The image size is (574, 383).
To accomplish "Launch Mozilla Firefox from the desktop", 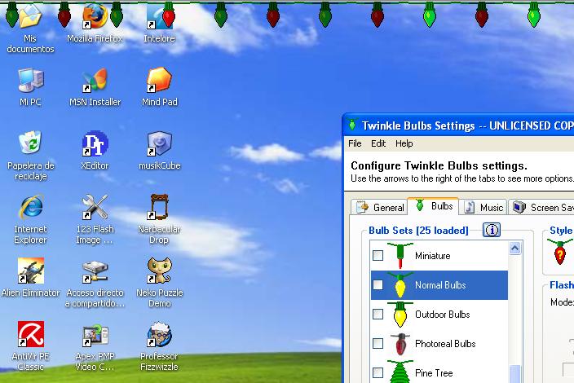I will click(x=95, y=16).
